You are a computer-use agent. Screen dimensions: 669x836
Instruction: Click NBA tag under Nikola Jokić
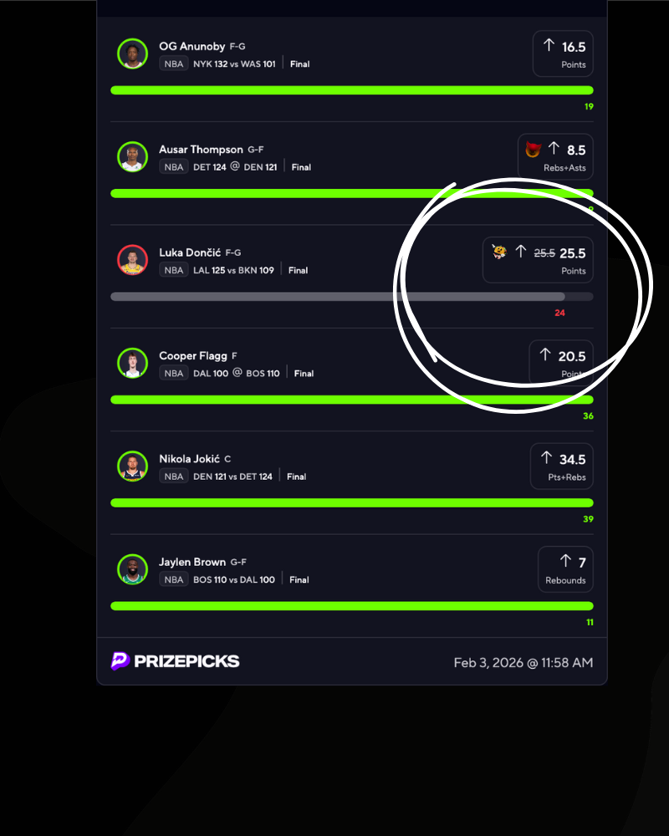pos(174,477)
